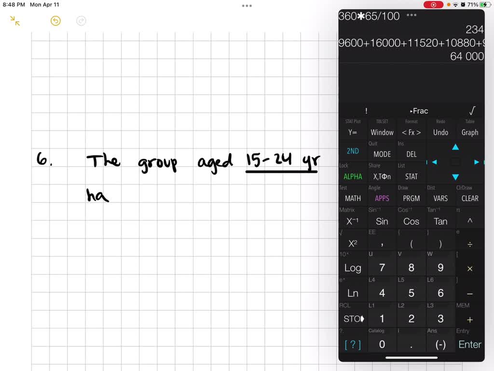Click the Redo arrow in the whiteboard toolbar
The image size is (494, 371).
81,21
